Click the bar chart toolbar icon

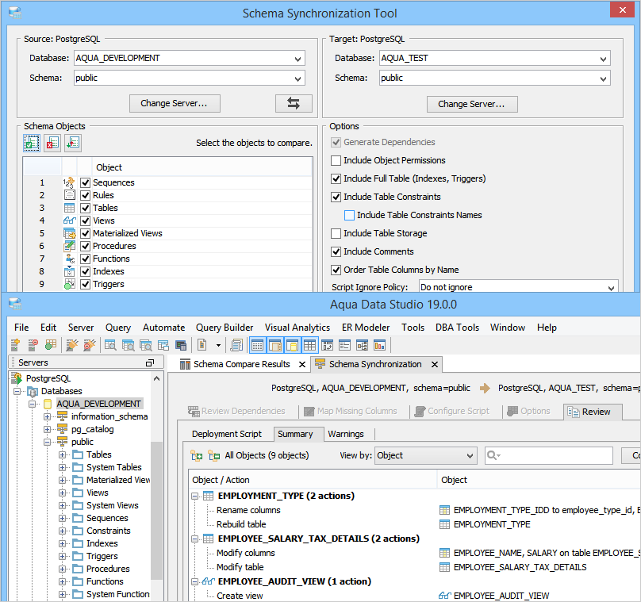click(x=380, y=345)
